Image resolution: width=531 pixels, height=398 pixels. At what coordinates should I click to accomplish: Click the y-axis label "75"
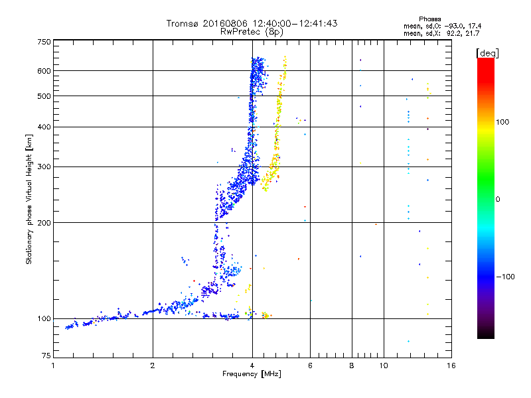46,356
